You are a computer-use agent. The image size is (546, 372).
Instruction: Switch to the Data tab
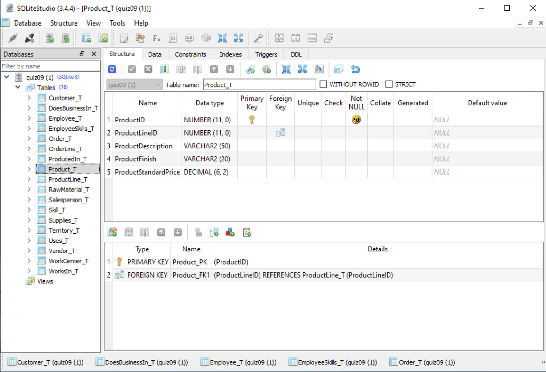point(155,54)
